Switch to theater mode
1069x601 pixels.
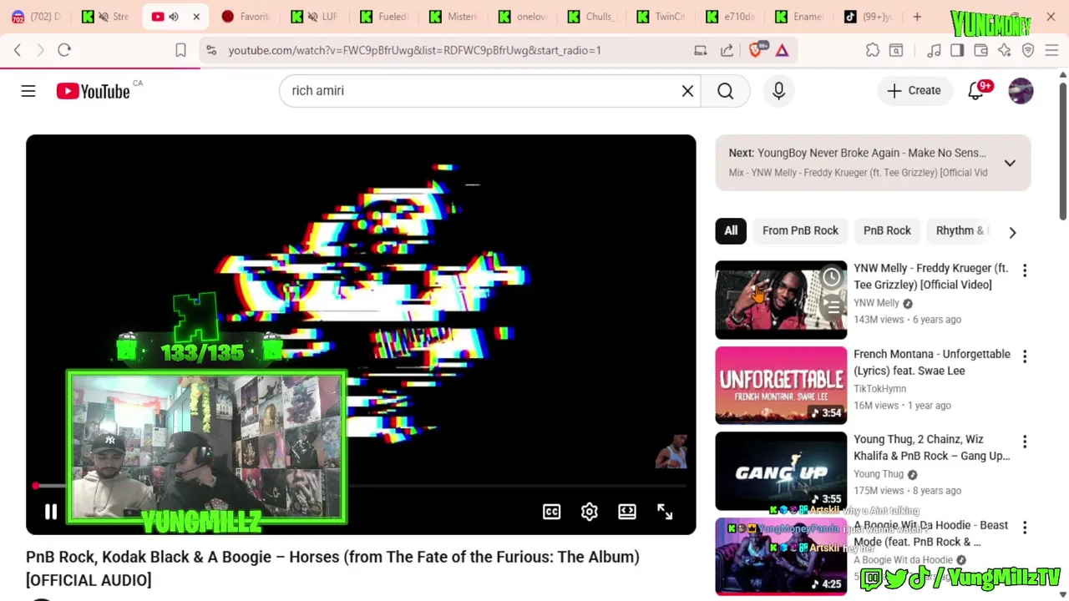pos(627,512)
